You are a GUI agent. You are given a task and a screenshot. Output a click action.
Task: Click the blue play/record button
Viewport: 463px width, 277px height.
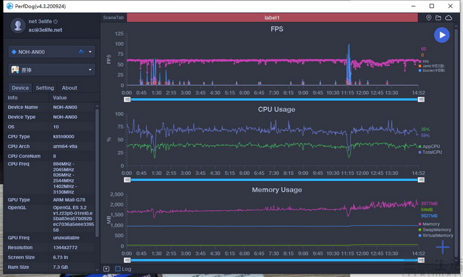pyautogui.click(x=442, y=35)
